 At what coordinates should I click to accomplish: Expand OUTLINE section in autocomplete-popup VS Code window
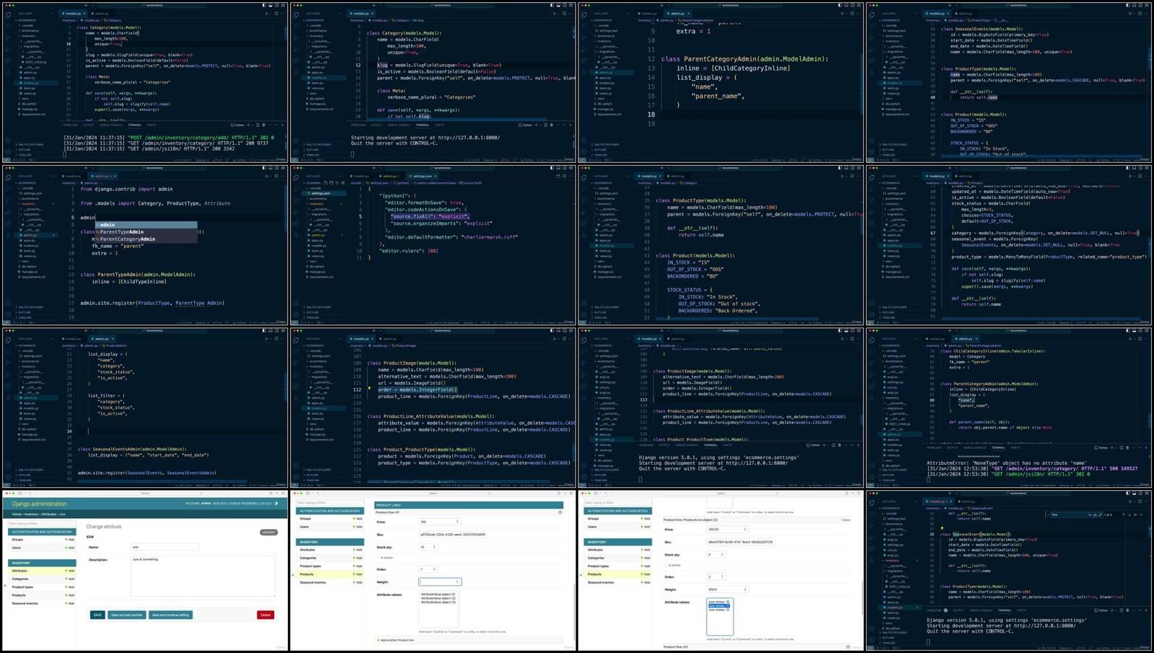(x=24, y=312)
